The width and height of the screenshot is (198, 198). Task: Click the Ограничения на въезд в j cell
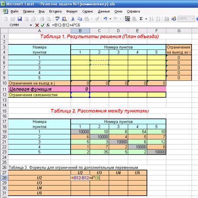(39, 83)
